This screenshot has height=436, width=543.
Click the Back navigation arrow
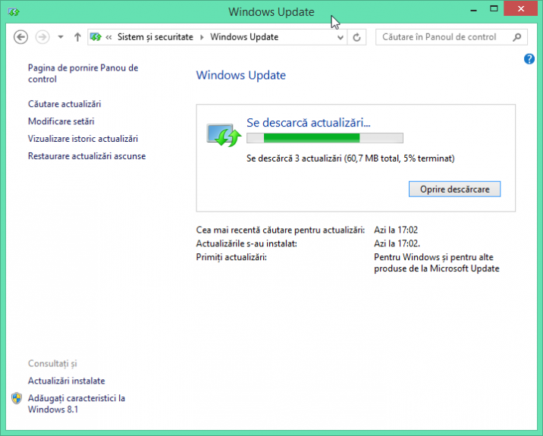[20, 37]
